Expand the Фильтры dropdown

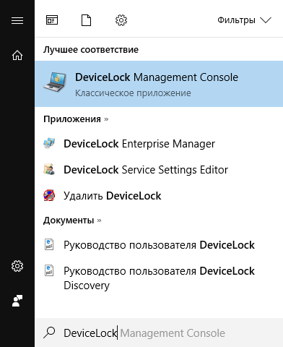(x=244, y=20)
